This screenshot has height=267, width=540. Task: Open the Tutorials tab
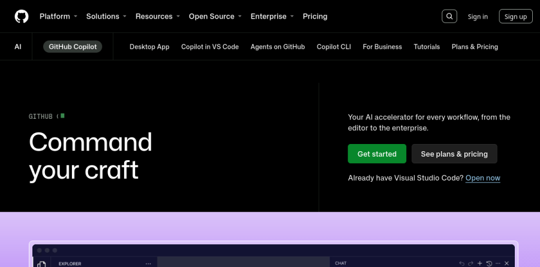427,47
